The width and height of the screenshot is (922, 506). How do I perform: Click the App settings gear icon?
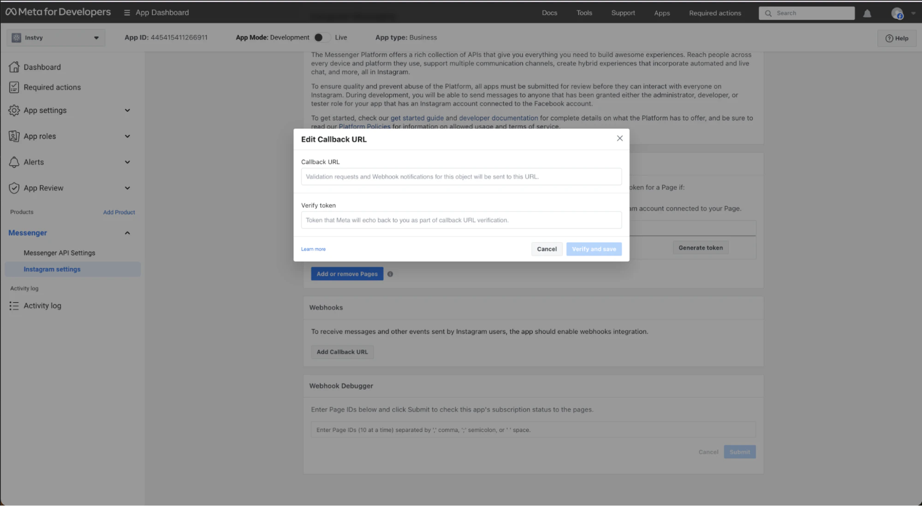(14, 110)
